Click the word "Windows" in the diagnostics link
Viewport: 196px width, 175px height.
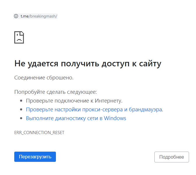click(x=115, y=118)
